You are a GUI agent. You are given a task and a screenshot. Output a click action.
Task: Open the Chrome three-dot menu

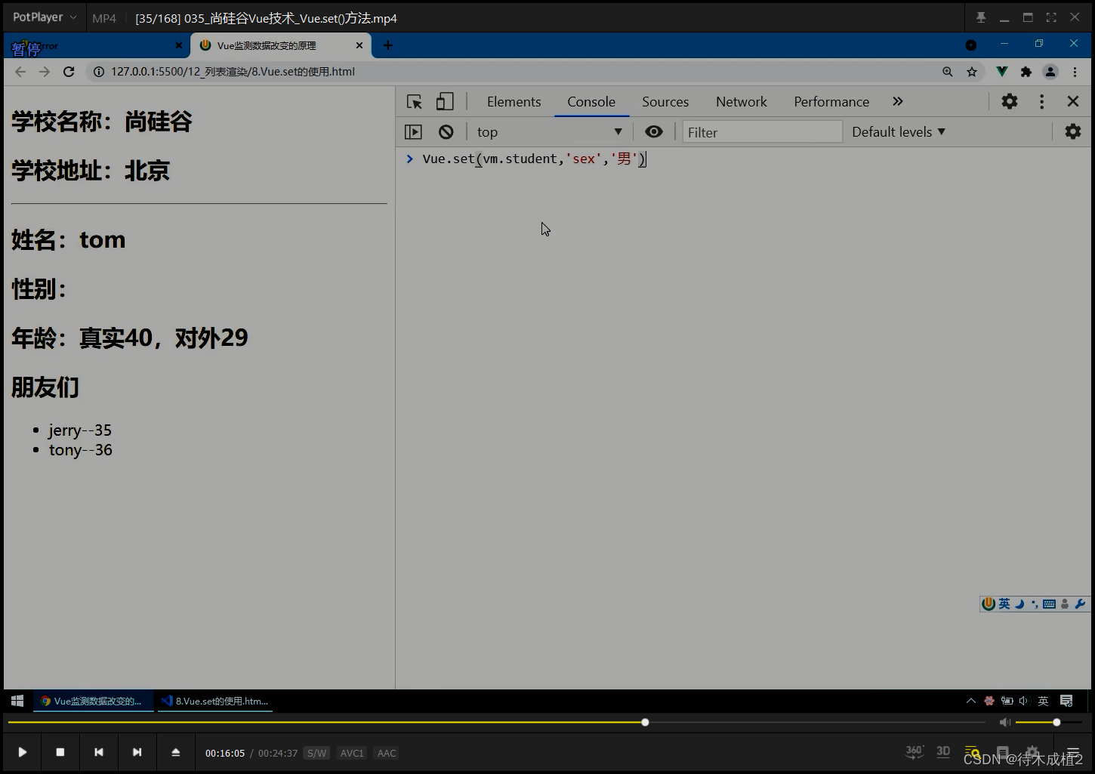1075,72
